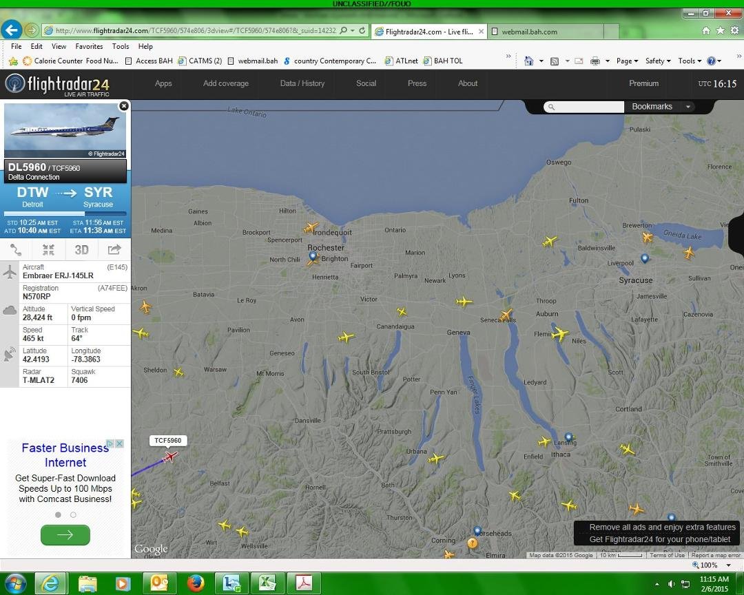This screenshot has width=744, height=595.
Task: Close the DL5960 flight details panel
Action: coord(124,106)
